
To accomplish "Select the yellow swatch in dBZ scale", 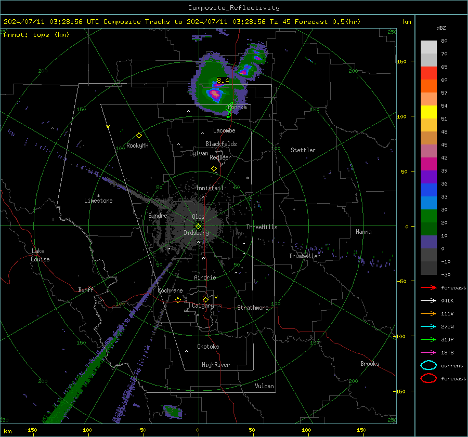I will (x=428, y=112).
